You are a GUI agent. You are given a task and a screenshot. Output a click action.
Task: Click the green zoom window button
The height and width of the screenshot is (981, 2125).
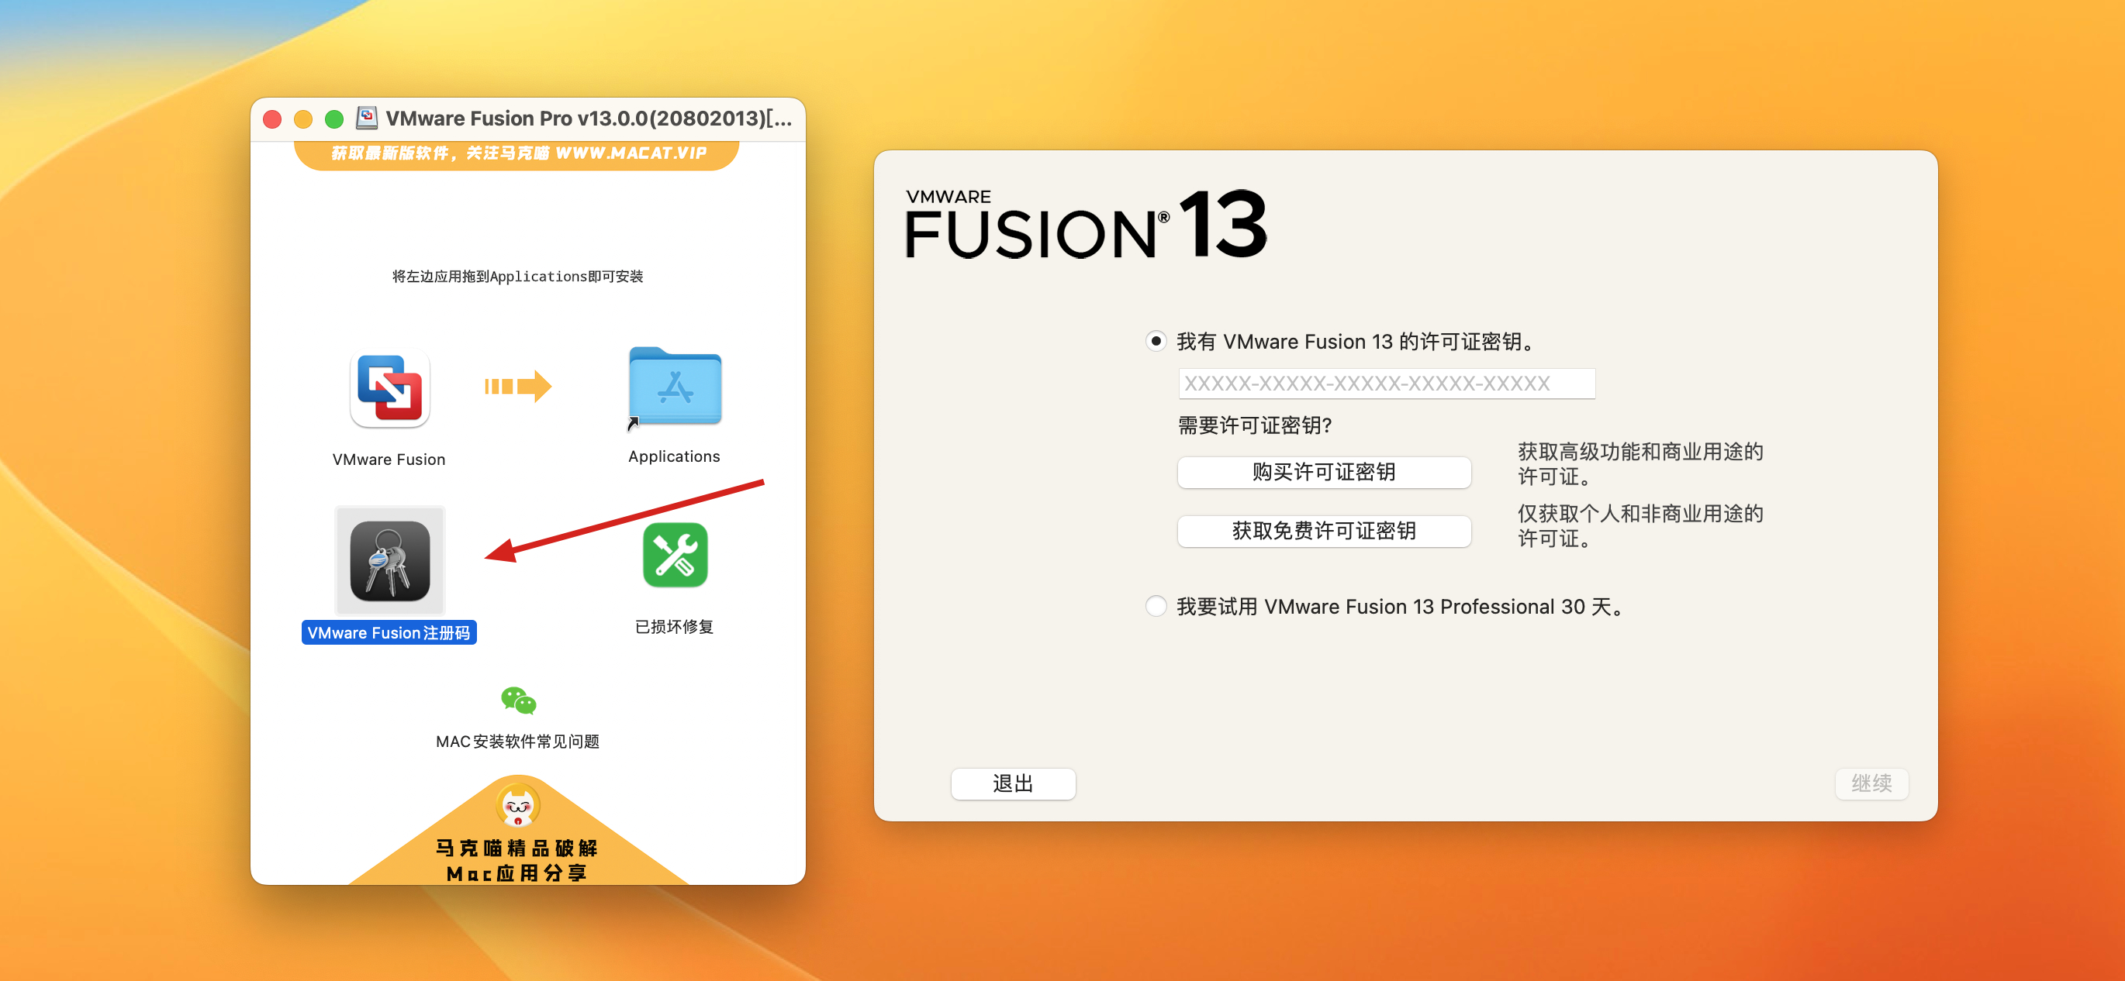click(334, 119)
